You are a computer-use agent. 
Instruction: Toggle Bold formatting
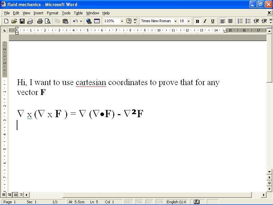(197, 21)
